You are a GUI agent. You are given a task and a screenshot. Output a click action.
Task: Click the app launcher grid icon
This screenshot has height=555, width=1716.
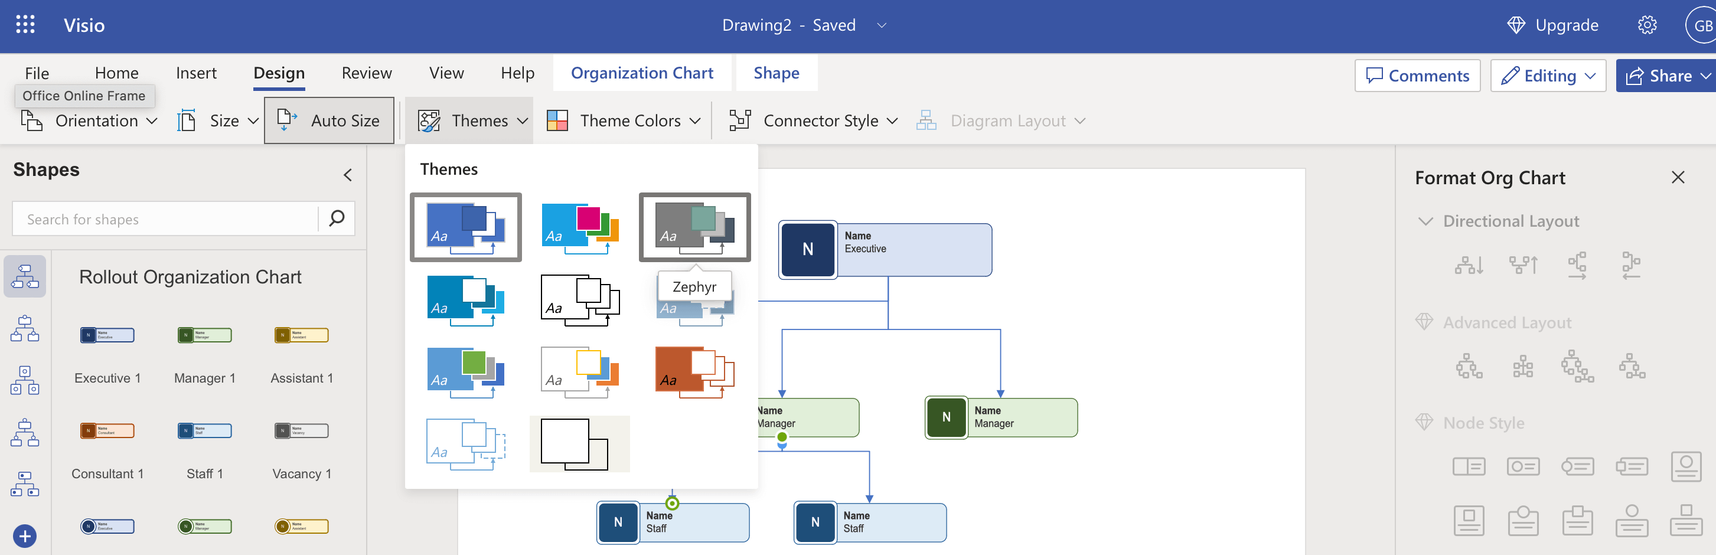[x=25, y=25]
